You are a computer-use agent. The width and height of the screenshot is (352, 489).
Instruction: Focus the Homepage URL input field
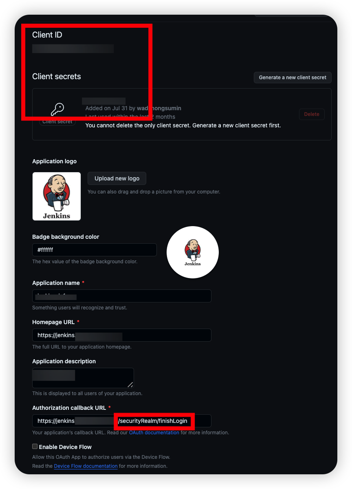[122, 335]
